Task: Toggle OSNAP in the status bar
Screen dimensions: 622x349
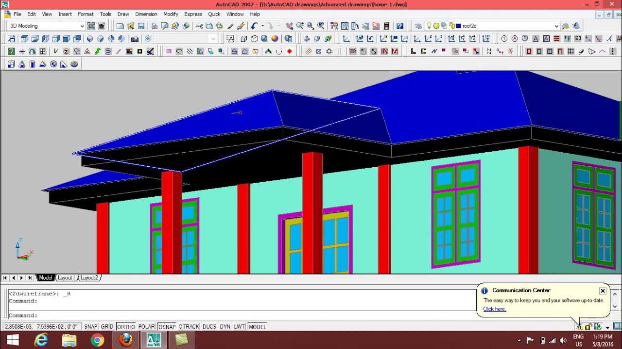Action: 167,327
